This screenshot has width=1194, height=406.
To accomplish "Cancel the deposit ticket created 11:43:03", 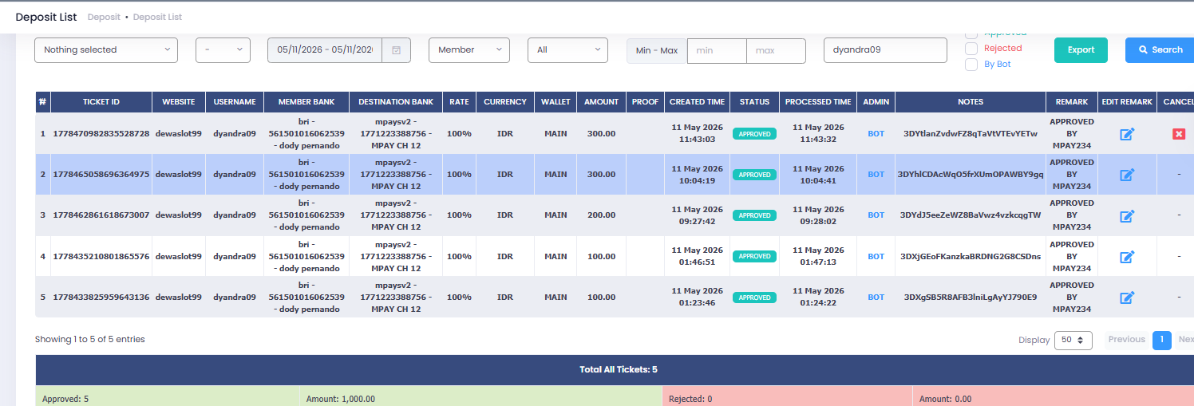I will click(1178, 134).
